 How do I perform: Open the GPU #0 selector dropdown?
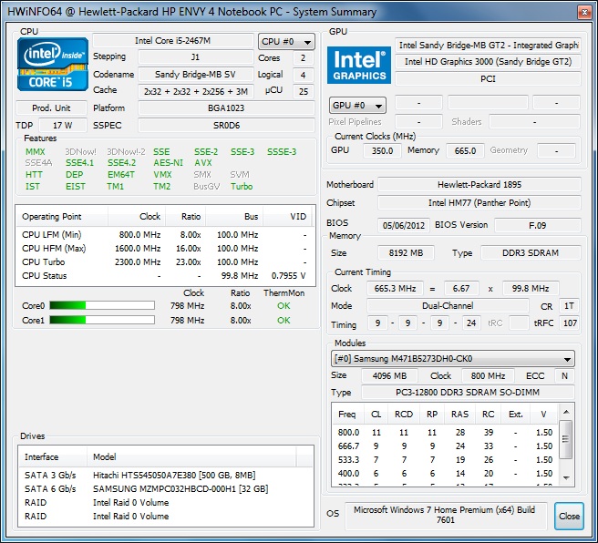[x=357, y=105]
